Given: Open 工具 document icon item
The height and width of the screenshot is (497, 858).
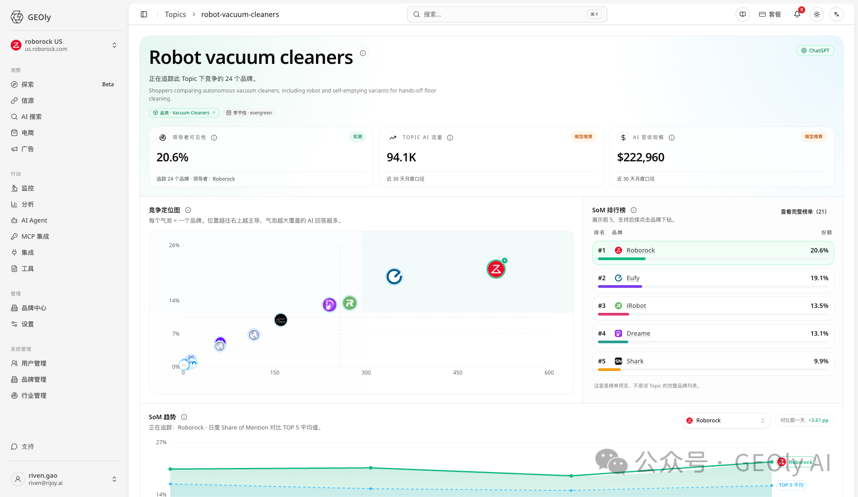Looking at the screenshot, I should [x=64, y=269].
